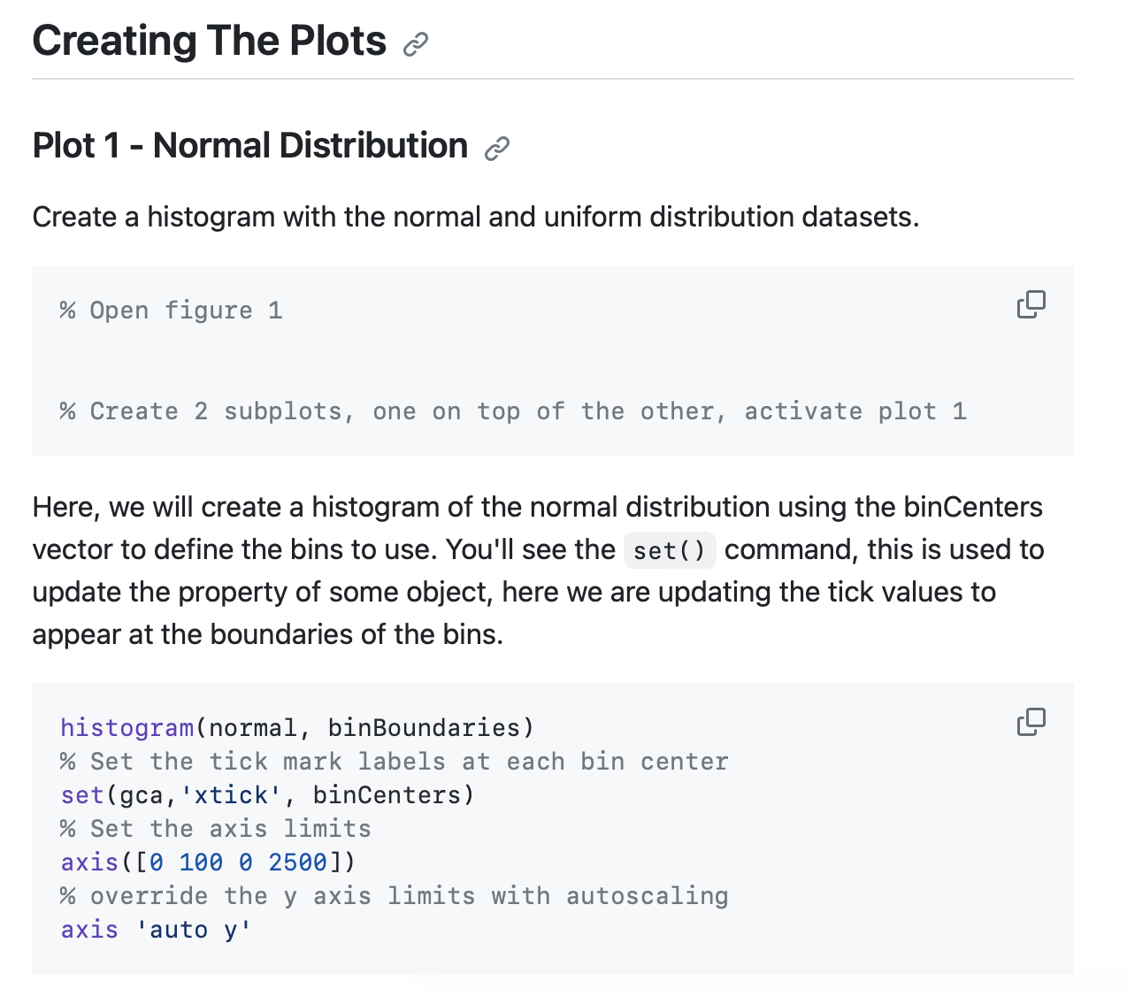Click the "Plot 1 - Normal Distribution" heading
The height and width of the screenshot is (989, 1127).
click(250, 146)
